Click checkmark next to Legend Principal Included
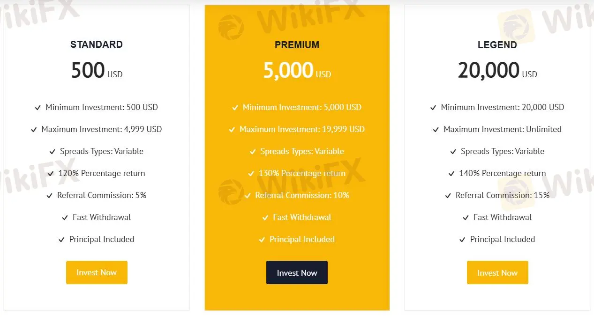This screenshot has width=594, height=317. pos(463,240)
